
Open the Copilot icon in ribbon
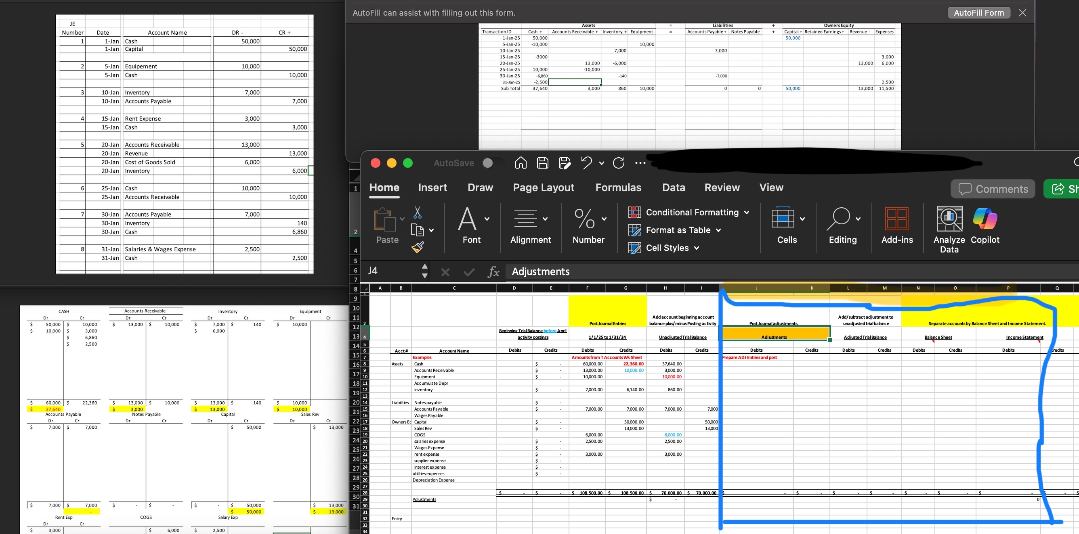point(985,219)
